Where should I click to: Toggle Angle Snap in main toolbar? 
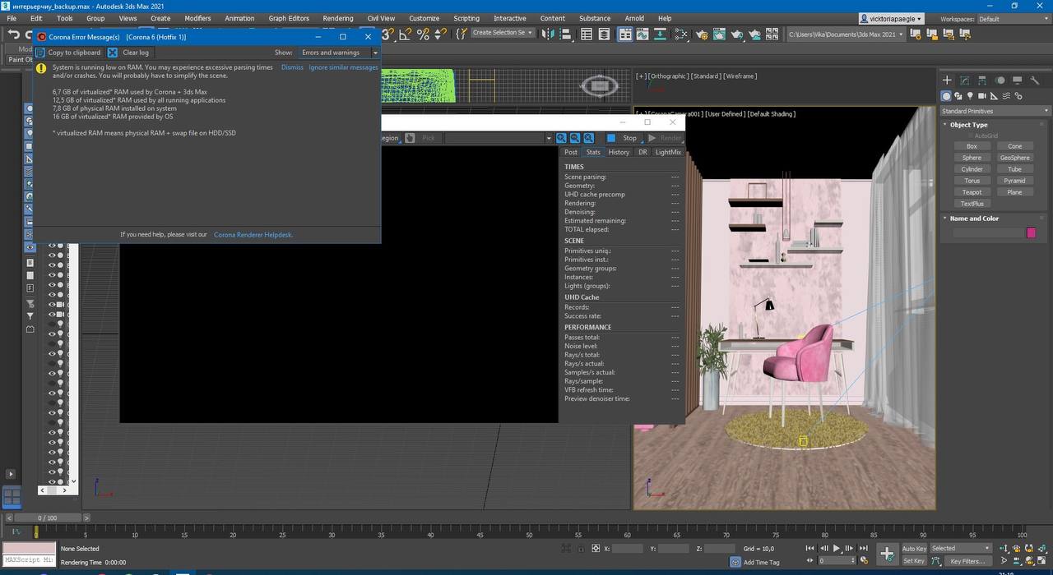(405, 34)
